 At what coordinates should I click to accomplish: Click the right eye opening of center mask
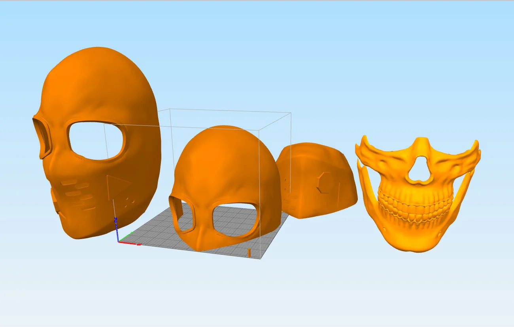[236, 220]
